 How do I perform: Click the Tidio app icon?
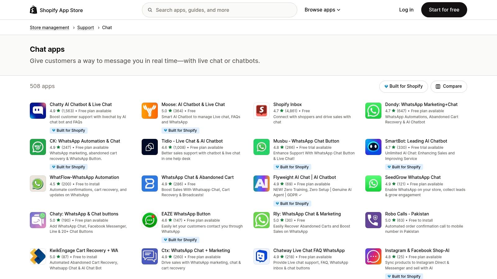149,147
